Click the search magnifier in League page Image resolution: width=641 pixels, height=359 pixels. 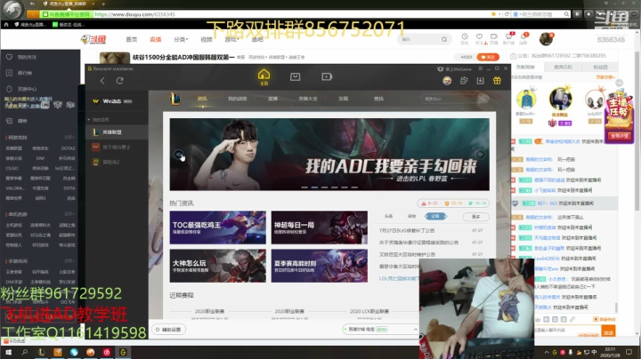483,99
